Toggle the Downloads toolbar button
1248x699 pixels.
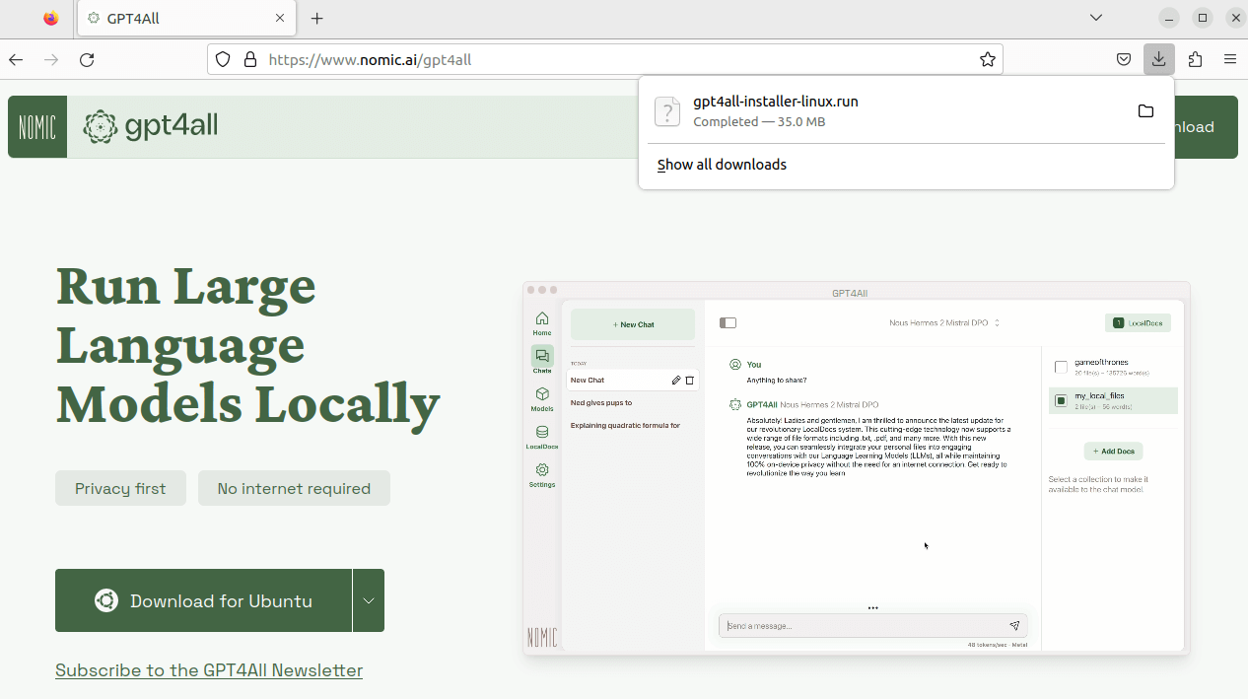1159,60
